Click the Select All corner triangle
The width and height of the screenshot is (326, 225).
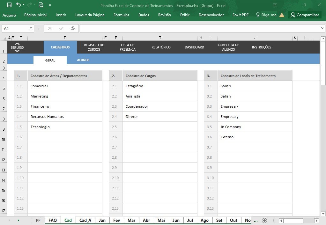(4, 38)
